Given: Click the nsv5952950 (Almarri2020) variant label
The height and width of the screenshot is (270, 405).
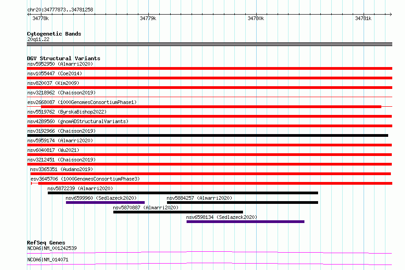Looking at the screenshot, I should (60, 64).
